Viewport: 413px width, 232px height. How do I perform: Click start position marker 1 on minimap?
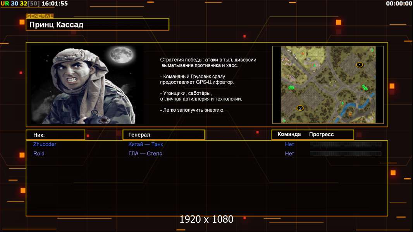pyautogui.click(x=359, y=65)
